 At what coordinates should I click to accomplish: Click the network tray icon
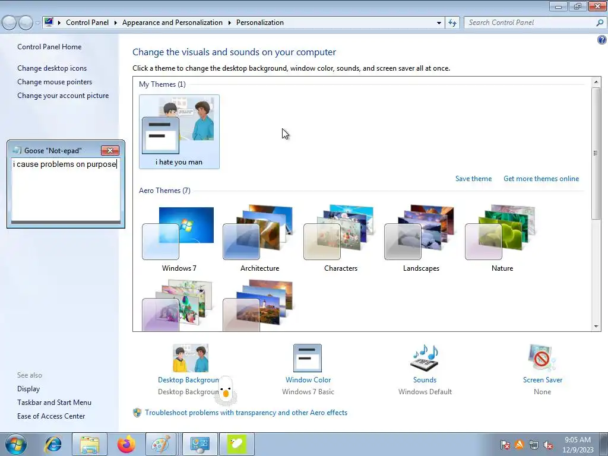click(x=534, y=445)
